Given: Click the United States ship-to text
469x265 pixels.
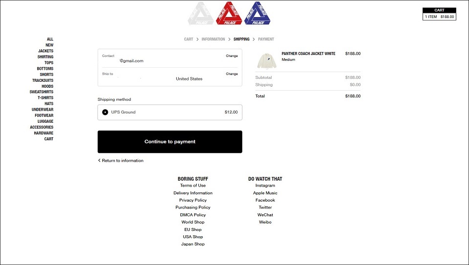Looking at the screenshot, I should tap(189, 79).
